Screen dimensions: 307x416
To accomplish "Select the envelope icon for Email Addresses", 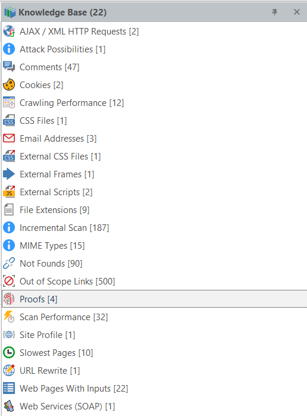I will pyautogui.click(x=9, y=138).
